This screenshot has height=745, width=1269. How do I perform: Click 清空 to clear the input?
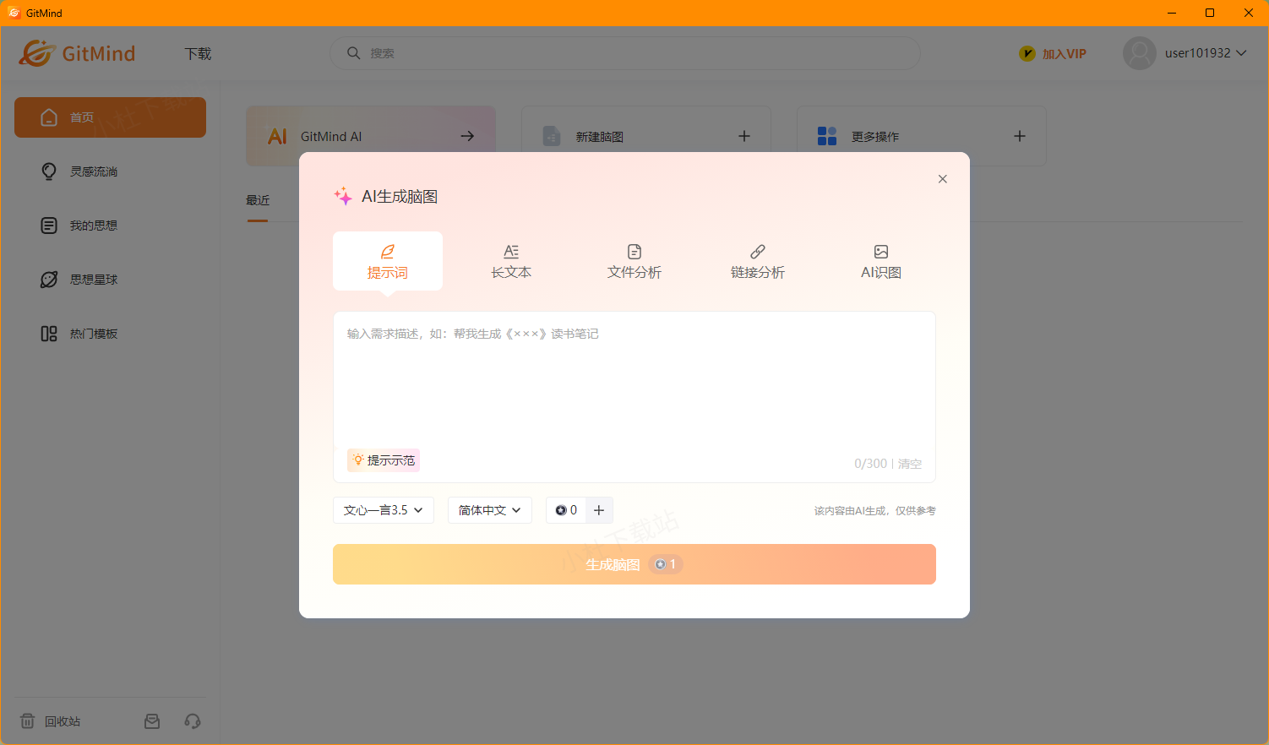[x=910, y=464]
